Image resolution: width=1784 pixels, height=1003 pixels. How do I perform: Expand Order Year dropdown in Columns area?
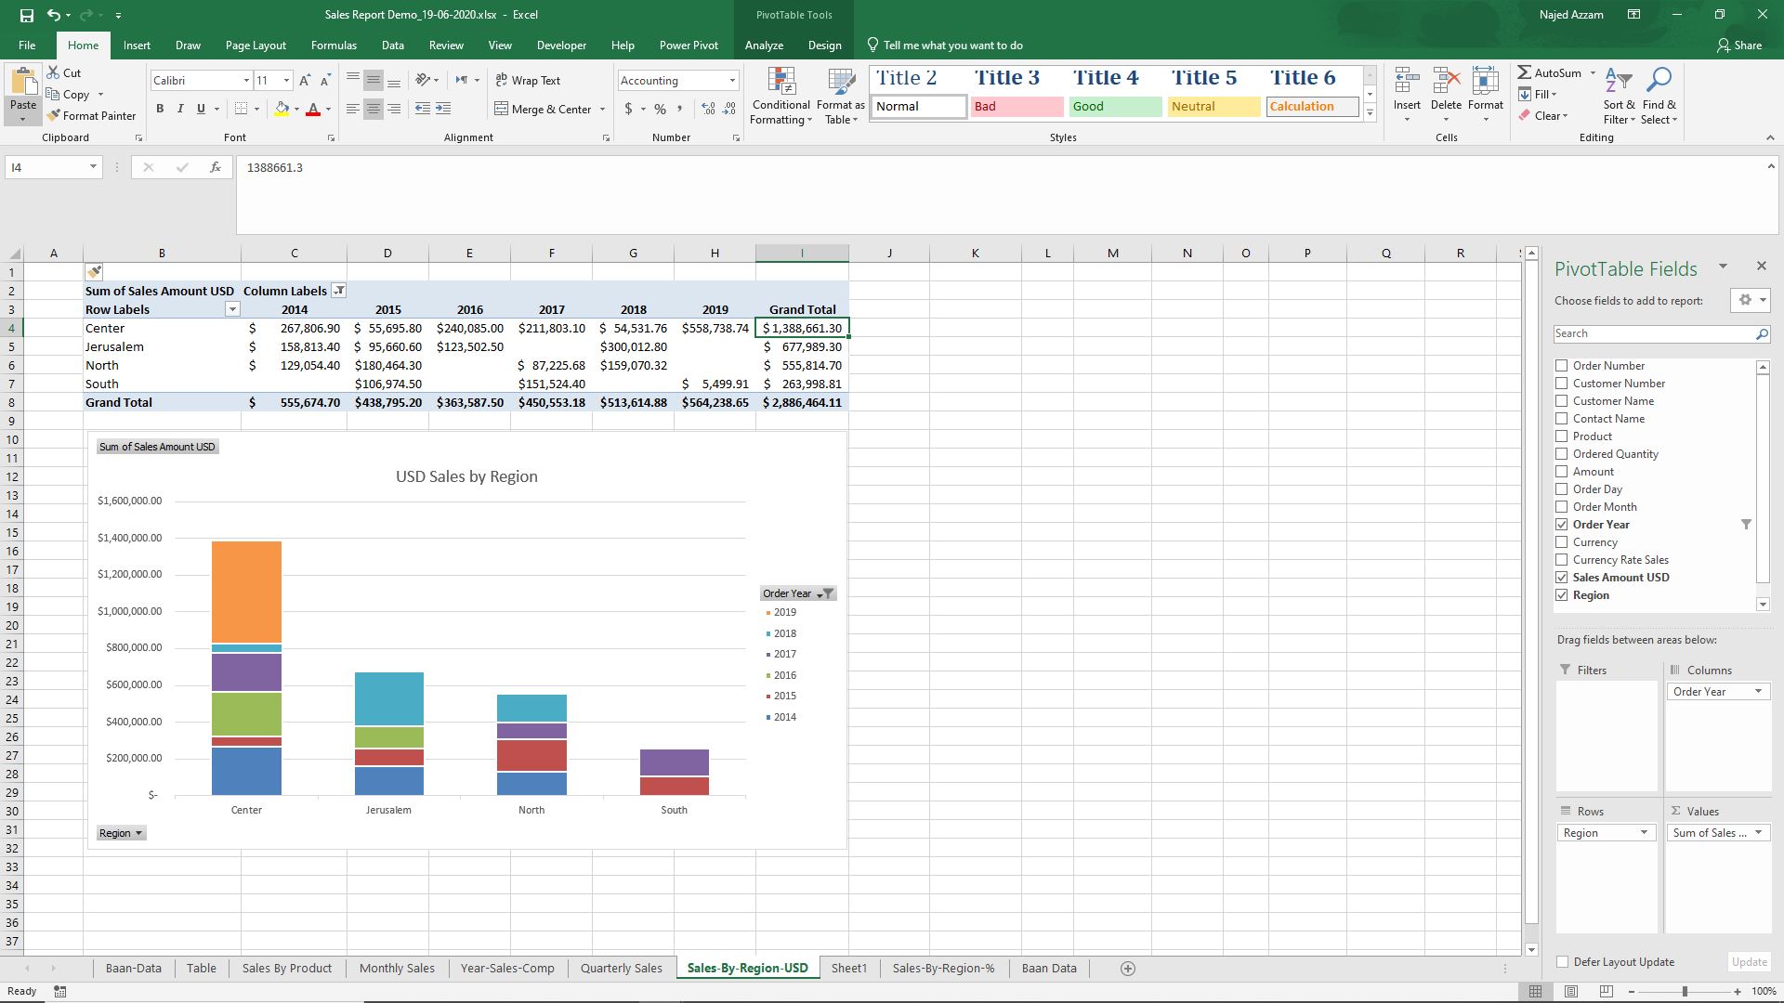coord(1758,692)
